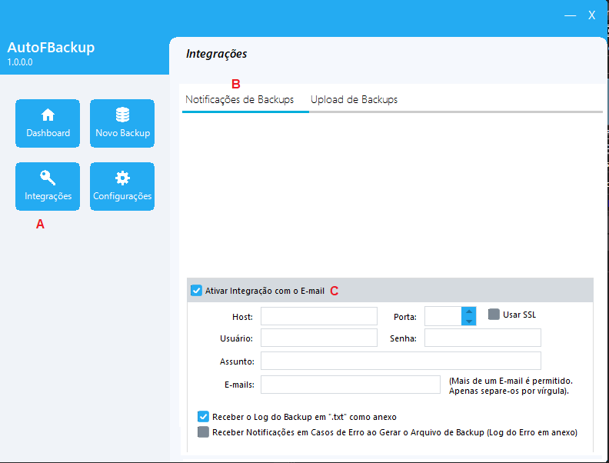Screen dimensions: 609x463
Task: Click the Mais de um E-mail hint text
Action: coord(511,385)
